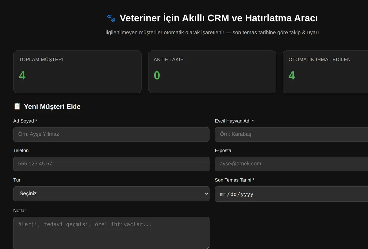Click the Telefon label
The width and height of the screenshot is (368, 249).
(21, 150)
